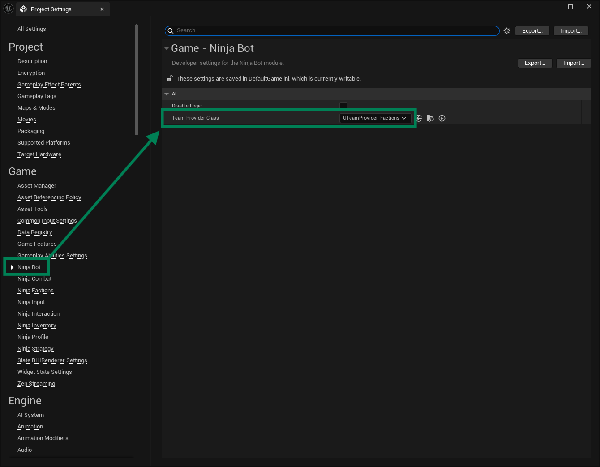Open the settings gear beside the search bar
Viewport: 600px width, 467px height.
click(x=506, y=30)
